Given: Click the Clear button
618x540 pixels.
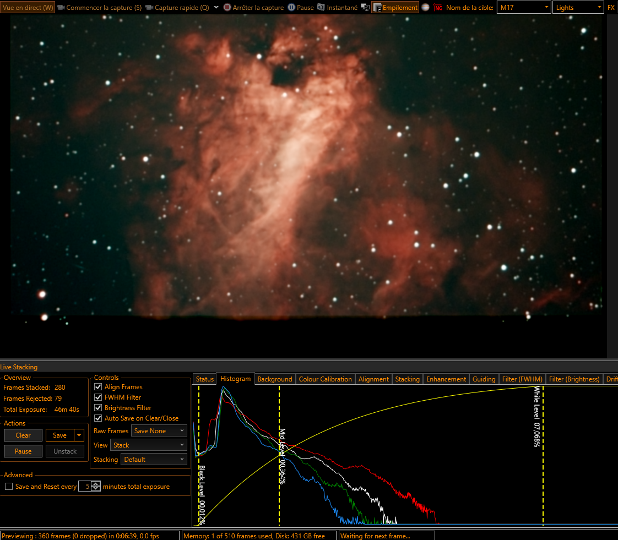Looking at the screenshot, I should 23,435.
